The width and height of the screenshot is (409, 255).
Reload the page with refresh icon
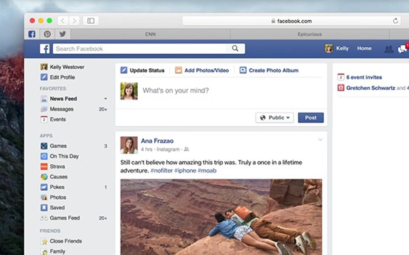point(395,21)
